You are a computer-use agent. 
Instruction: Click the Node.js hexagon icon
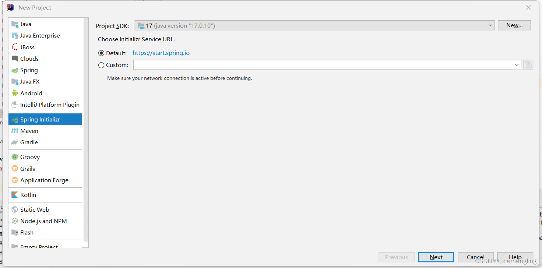coord(15,221)
